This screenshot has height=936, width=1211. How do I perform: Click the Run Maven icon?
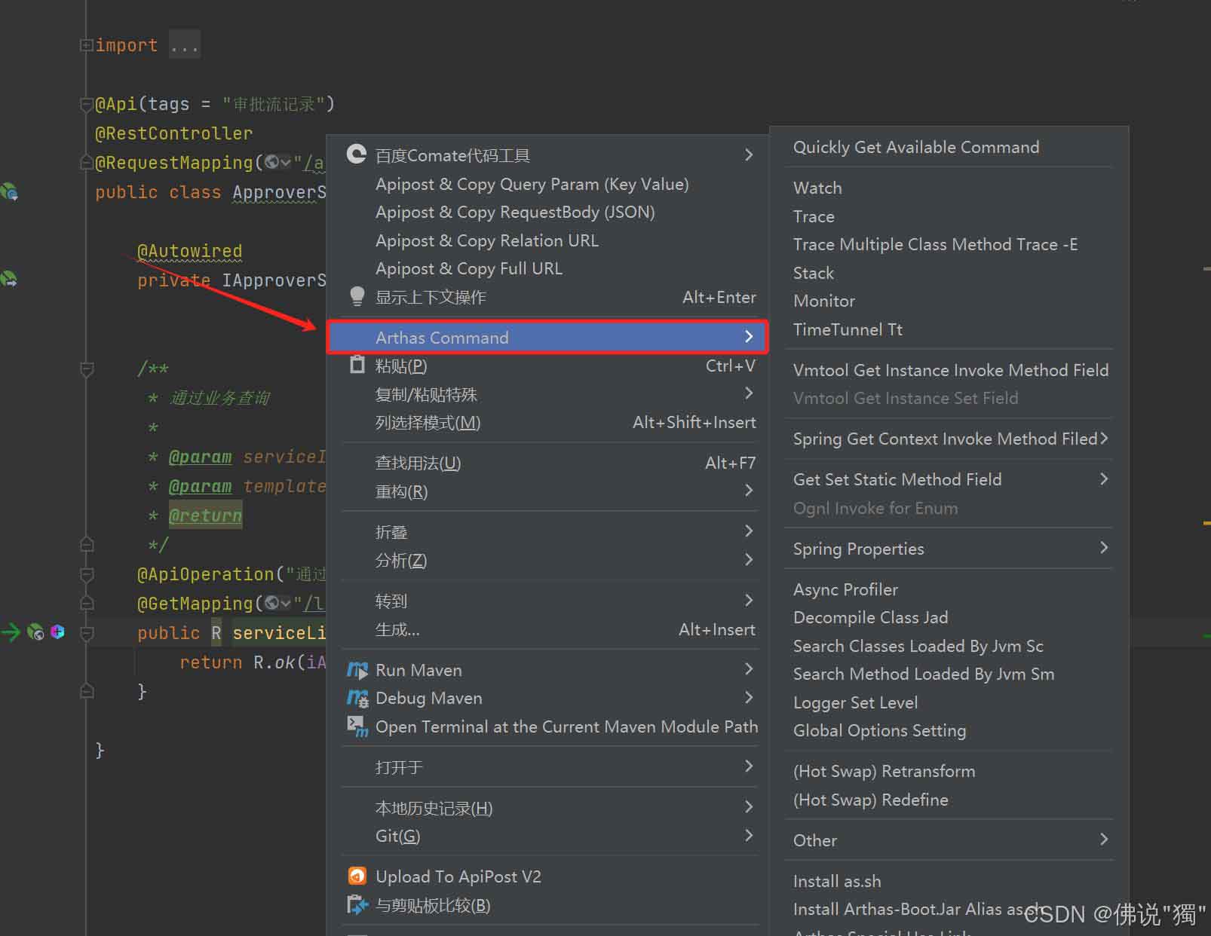(357, 669)
